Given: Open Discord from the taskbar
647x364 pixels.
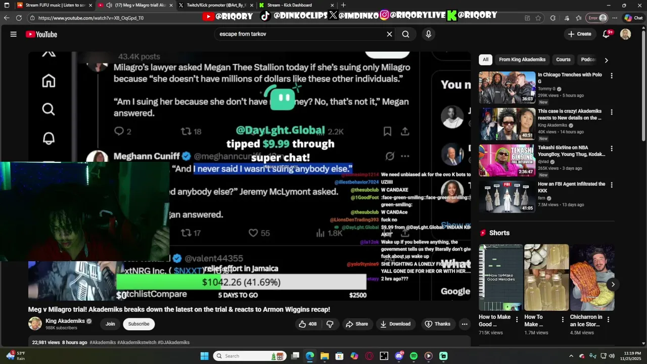Looking at the screenshot, I should (399, 356).
